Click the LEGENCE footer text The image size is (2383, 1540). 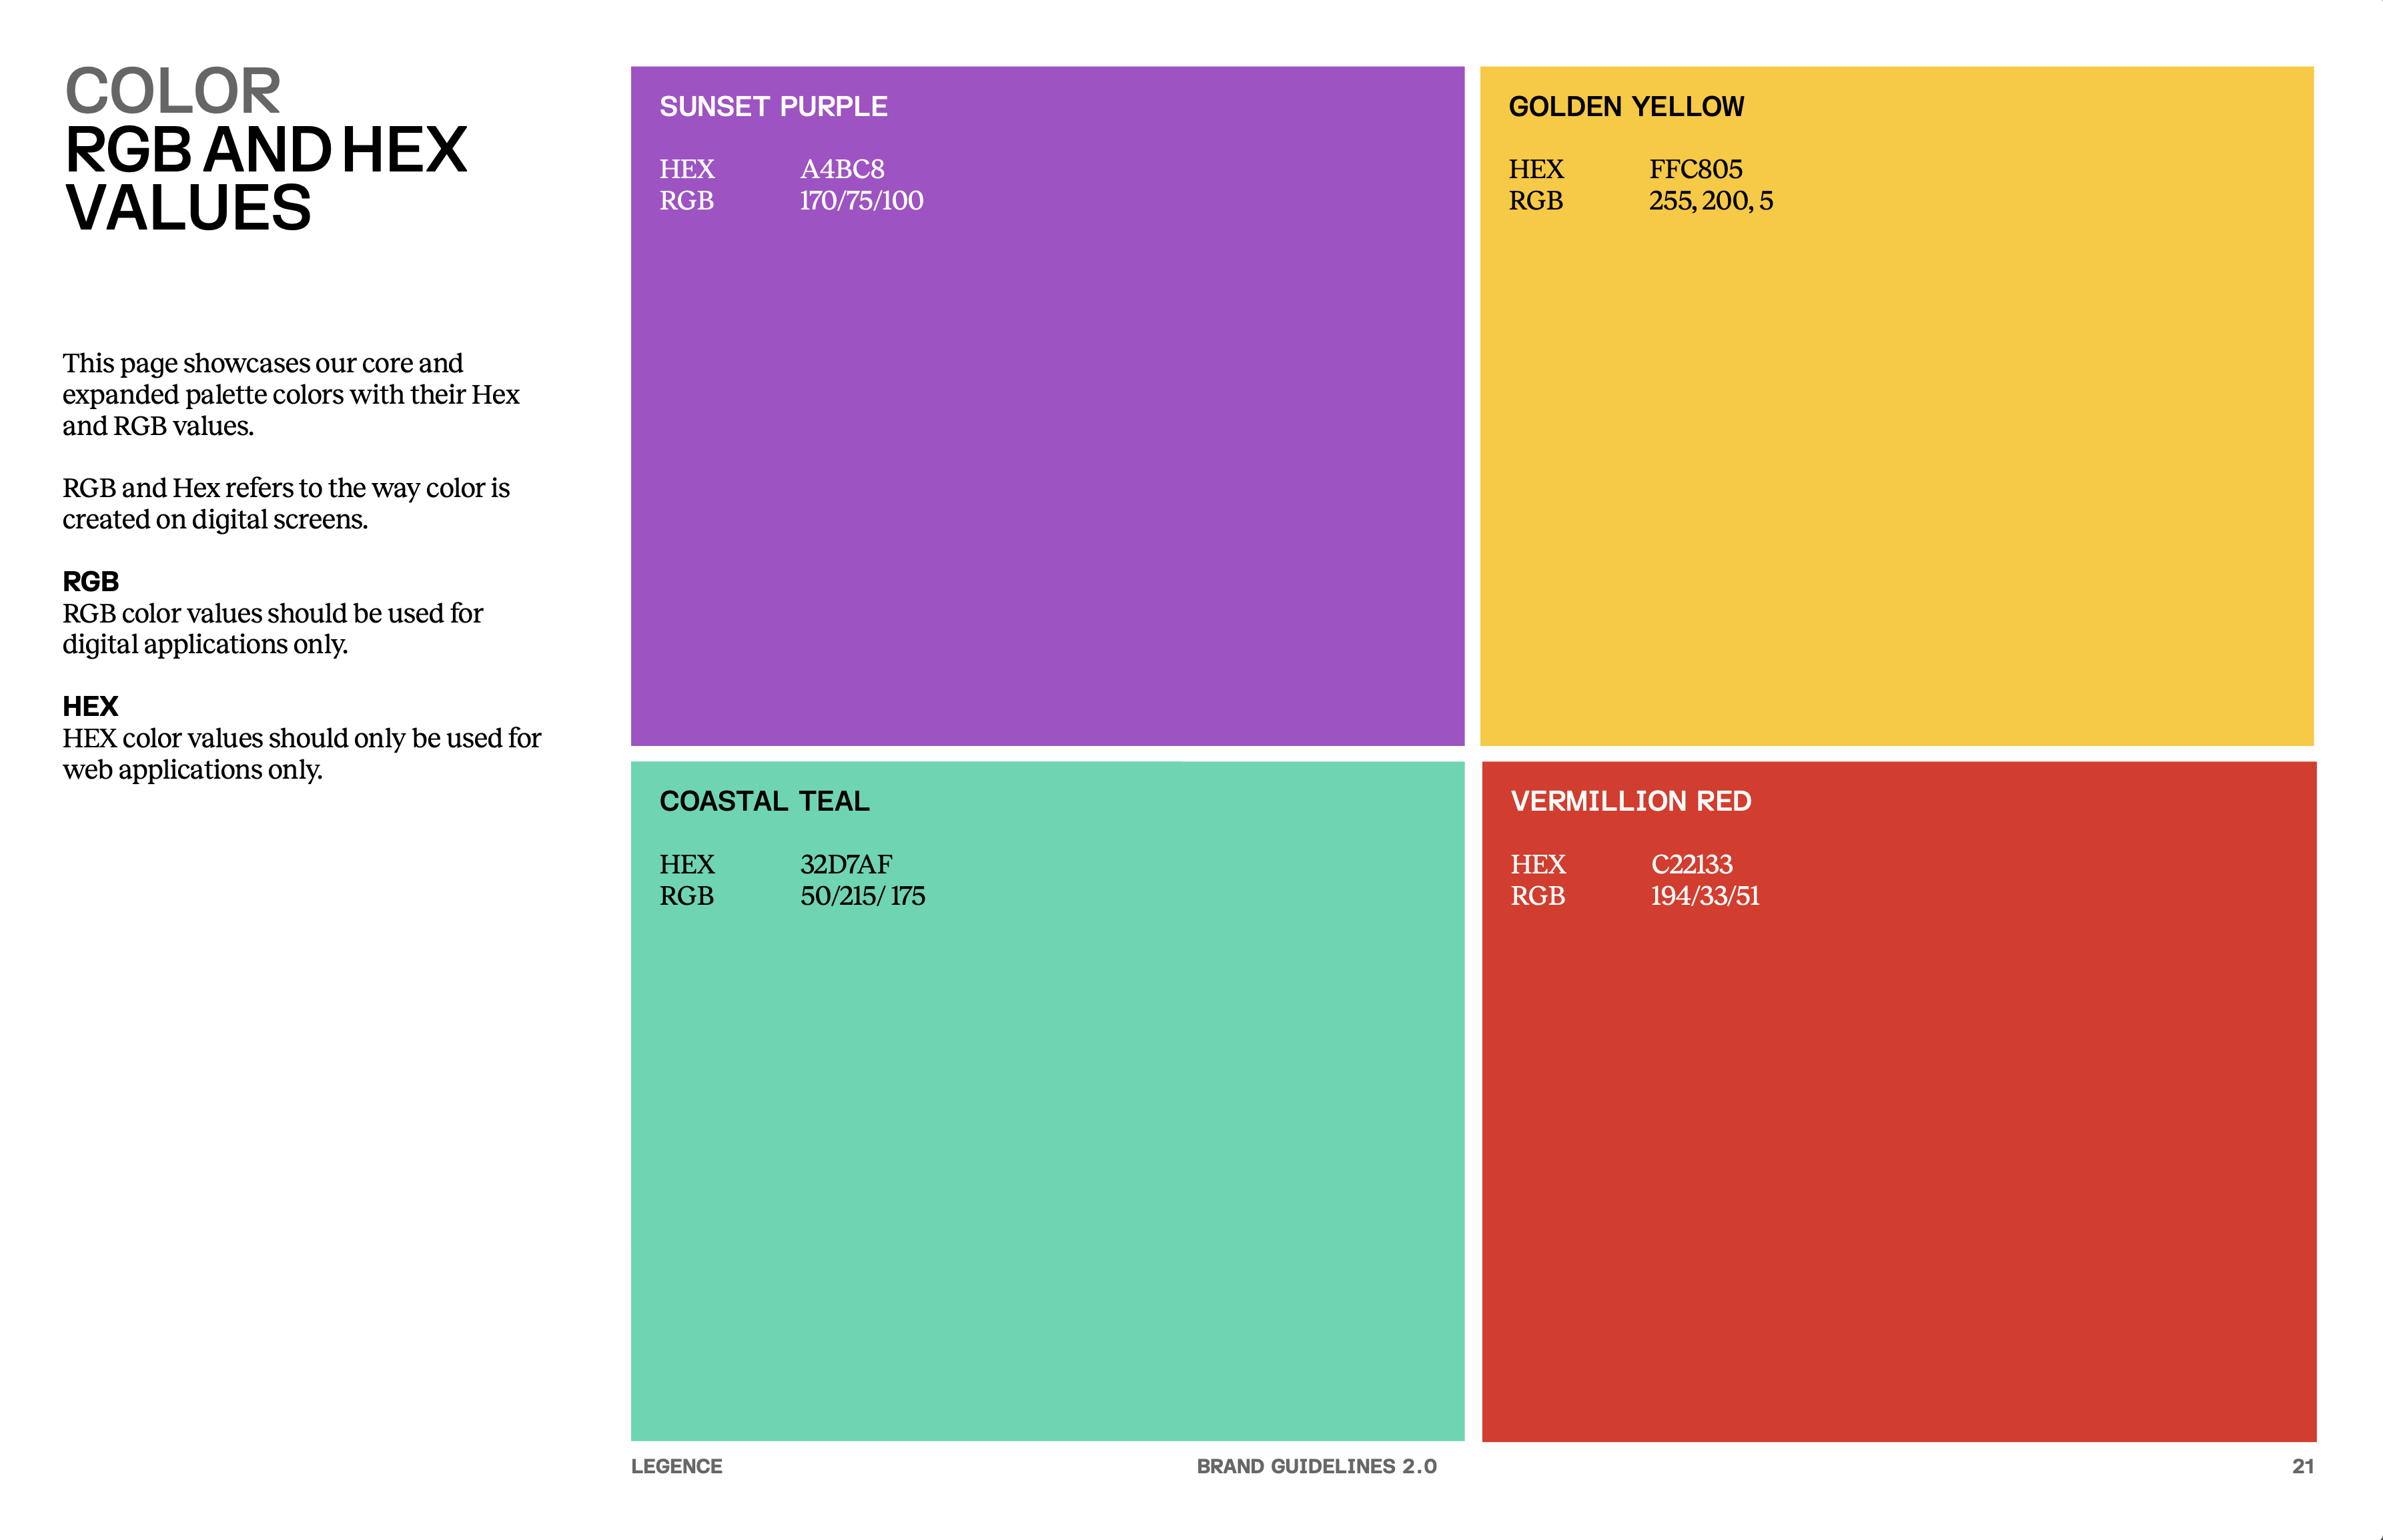676,1466
